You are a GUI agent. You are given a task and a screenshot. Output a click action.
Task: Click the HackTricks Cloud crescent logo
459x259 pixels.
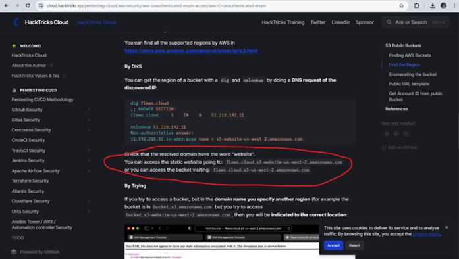tap(16, 22)
